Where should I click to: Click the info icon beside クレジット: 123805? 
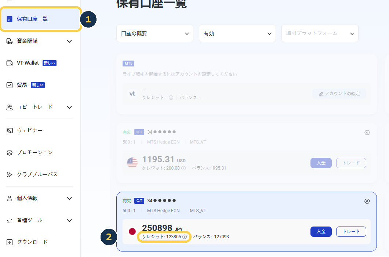pos(185,237)
